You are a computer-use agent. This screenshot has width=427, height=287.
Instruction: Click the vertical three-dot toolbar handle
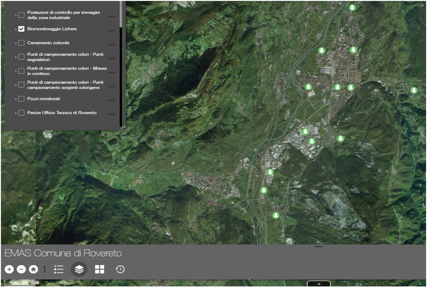(45, 269)
